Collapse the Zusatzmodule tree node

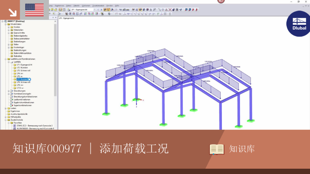point(6,120)
